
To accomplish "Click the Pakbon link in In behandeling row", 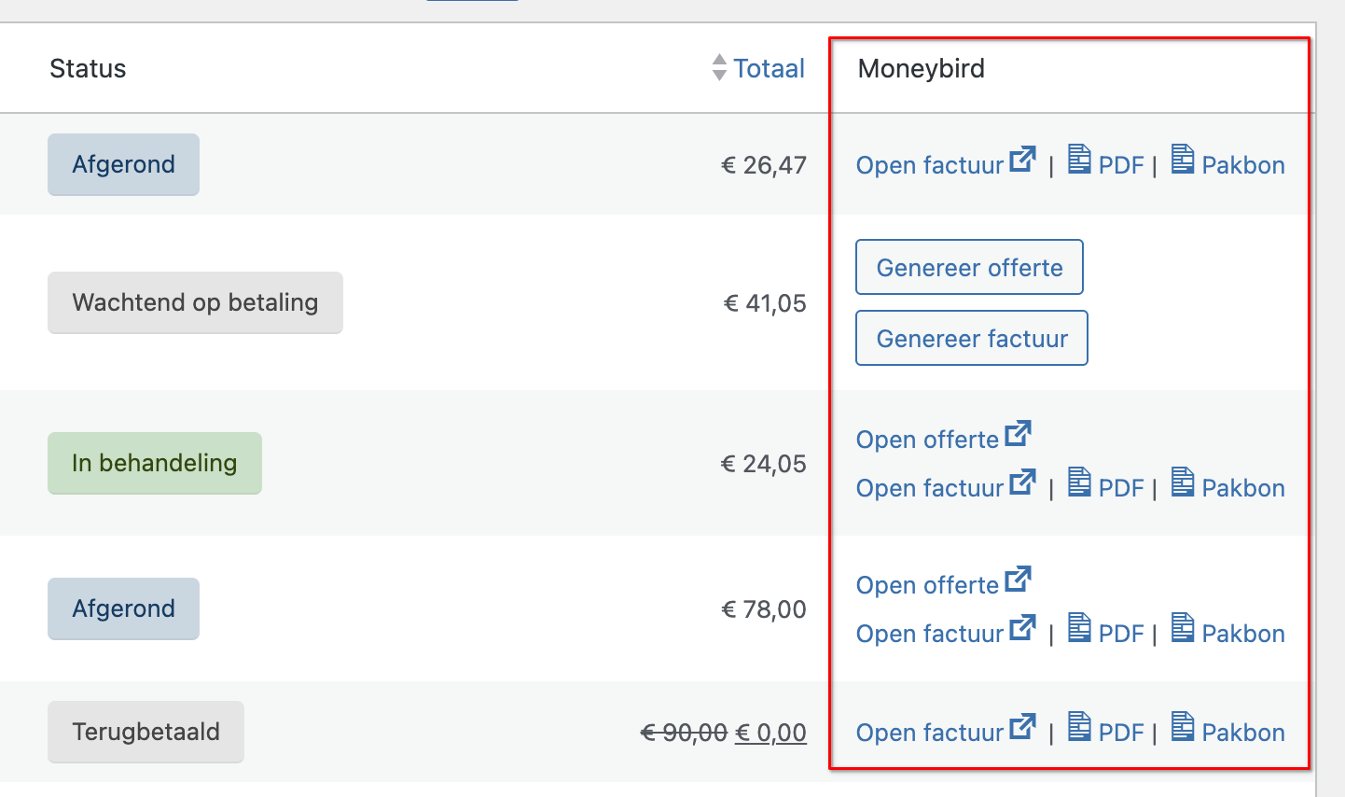I will tap(1242, 488).
